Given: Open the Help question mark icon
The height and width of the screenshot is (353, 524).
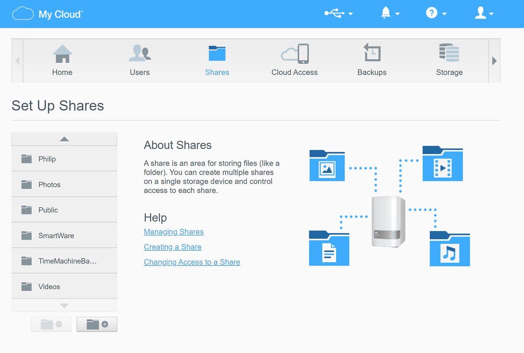Looking at the screenshot, I should tap(431, 13).
